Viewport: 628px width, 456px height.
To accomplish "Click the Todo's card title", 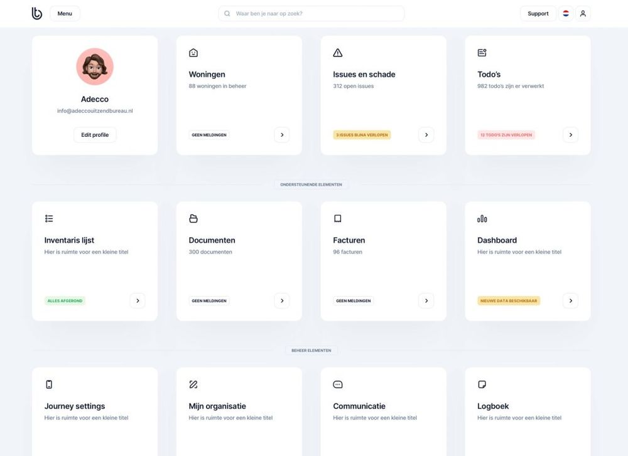I will click(489, 75).
